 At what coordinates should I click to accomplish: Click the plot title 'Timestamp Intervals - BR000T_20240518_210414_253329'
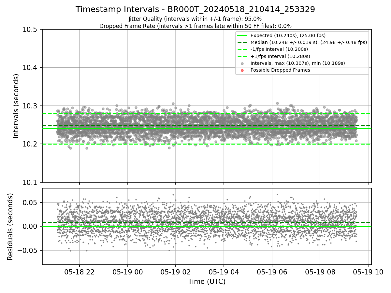click(195, 9)
